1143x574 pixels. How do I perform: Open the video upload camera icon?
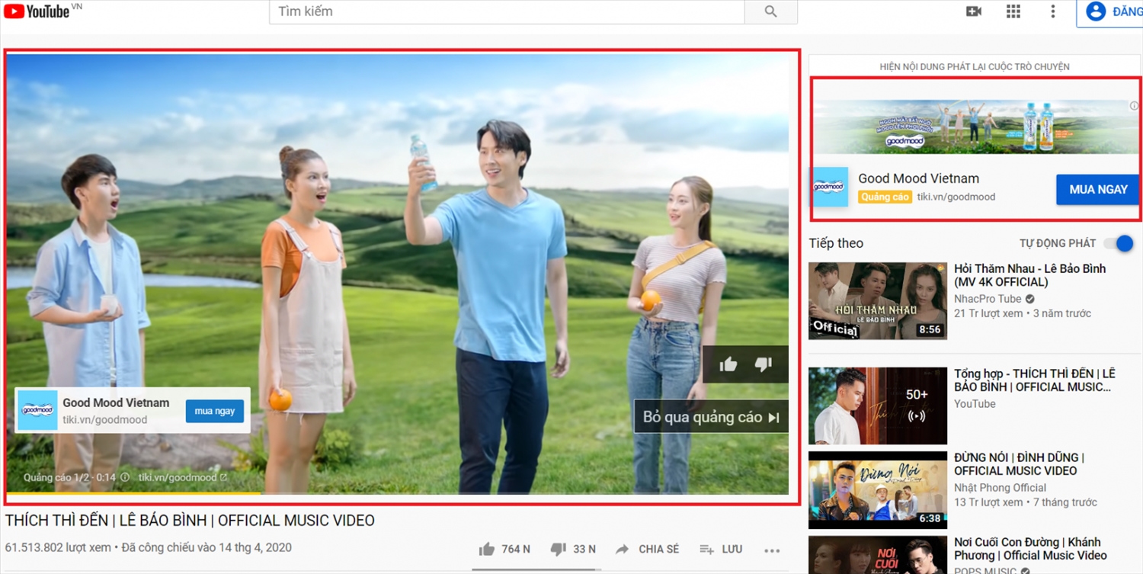[x=973, y=11]
